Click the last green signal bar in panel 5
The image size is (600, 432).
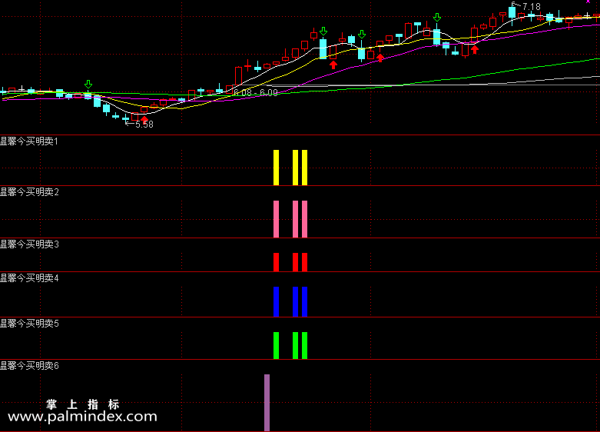(304, 345)
